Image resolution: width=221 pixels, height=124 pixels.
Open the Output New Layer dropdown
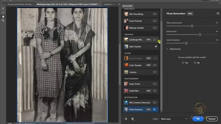pyautogui.click(x=174, y=119)
